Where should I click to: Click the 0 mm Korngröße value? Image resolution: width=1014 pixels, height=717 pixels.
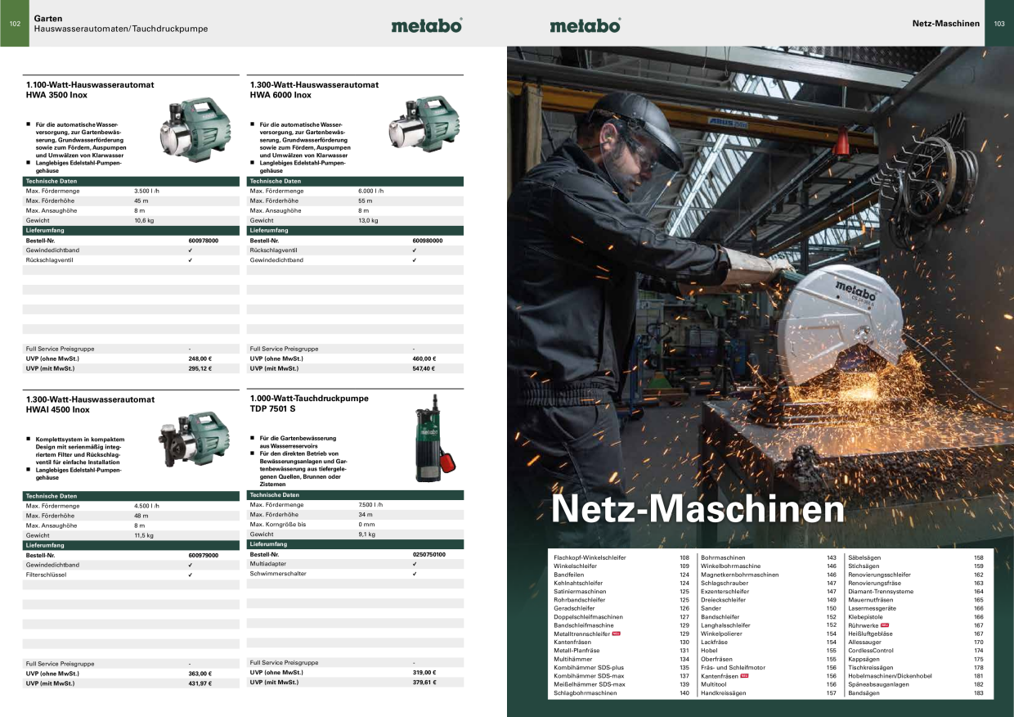pos(366,525)
